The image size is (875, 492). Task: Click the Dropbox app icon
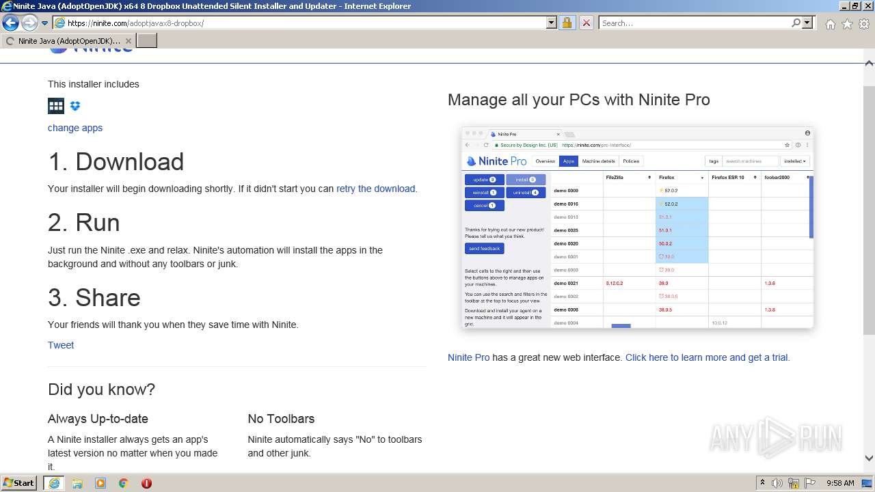click(75, 106)
